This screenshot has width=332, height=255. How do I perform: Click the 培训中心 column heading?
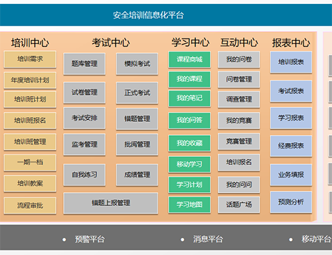coord(30,43)
